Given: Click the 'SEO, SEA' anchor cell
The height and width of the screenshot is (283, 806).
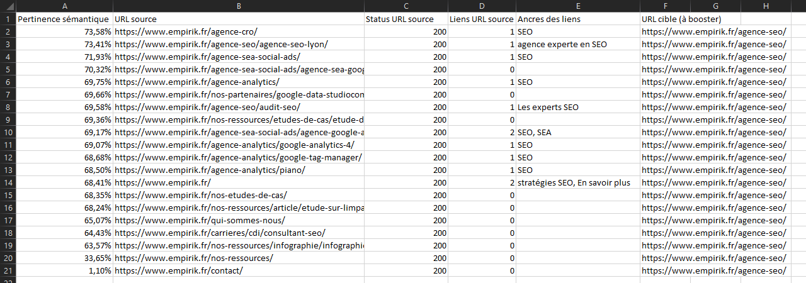Looking at the screenshot, I should pyautogui.click(x=578, y=132).
